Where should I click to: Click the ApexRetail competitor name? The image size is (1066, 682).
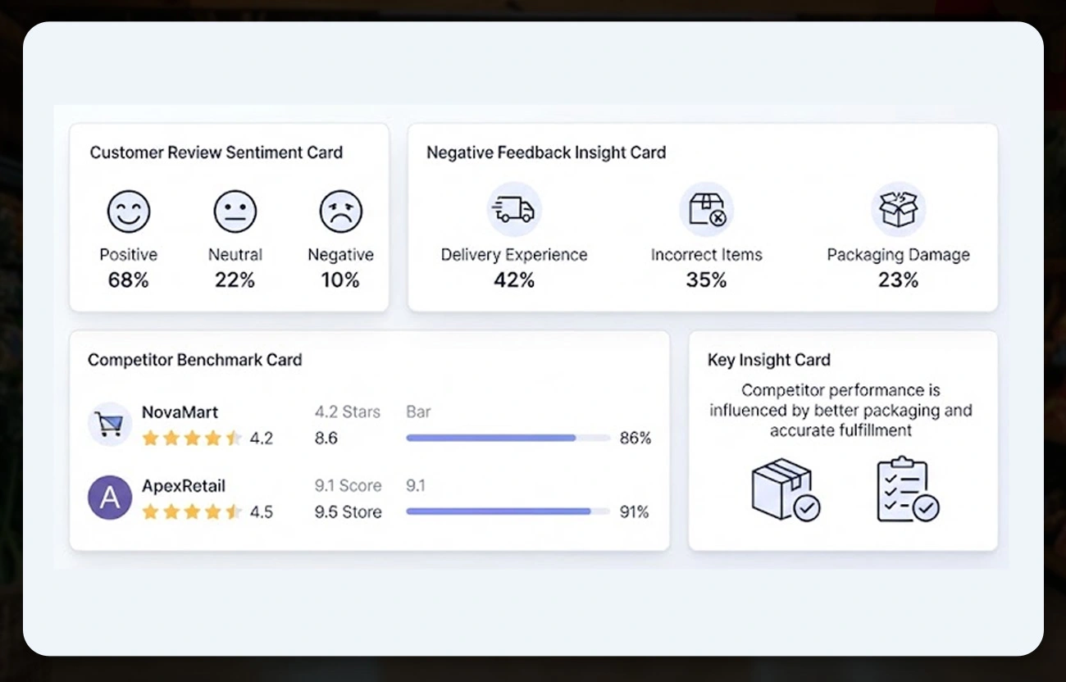tap(184, 486)
